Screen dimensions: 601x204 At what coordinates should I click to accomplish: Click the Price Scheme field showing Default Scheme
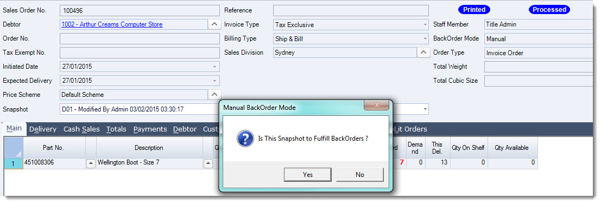[134, 94]
